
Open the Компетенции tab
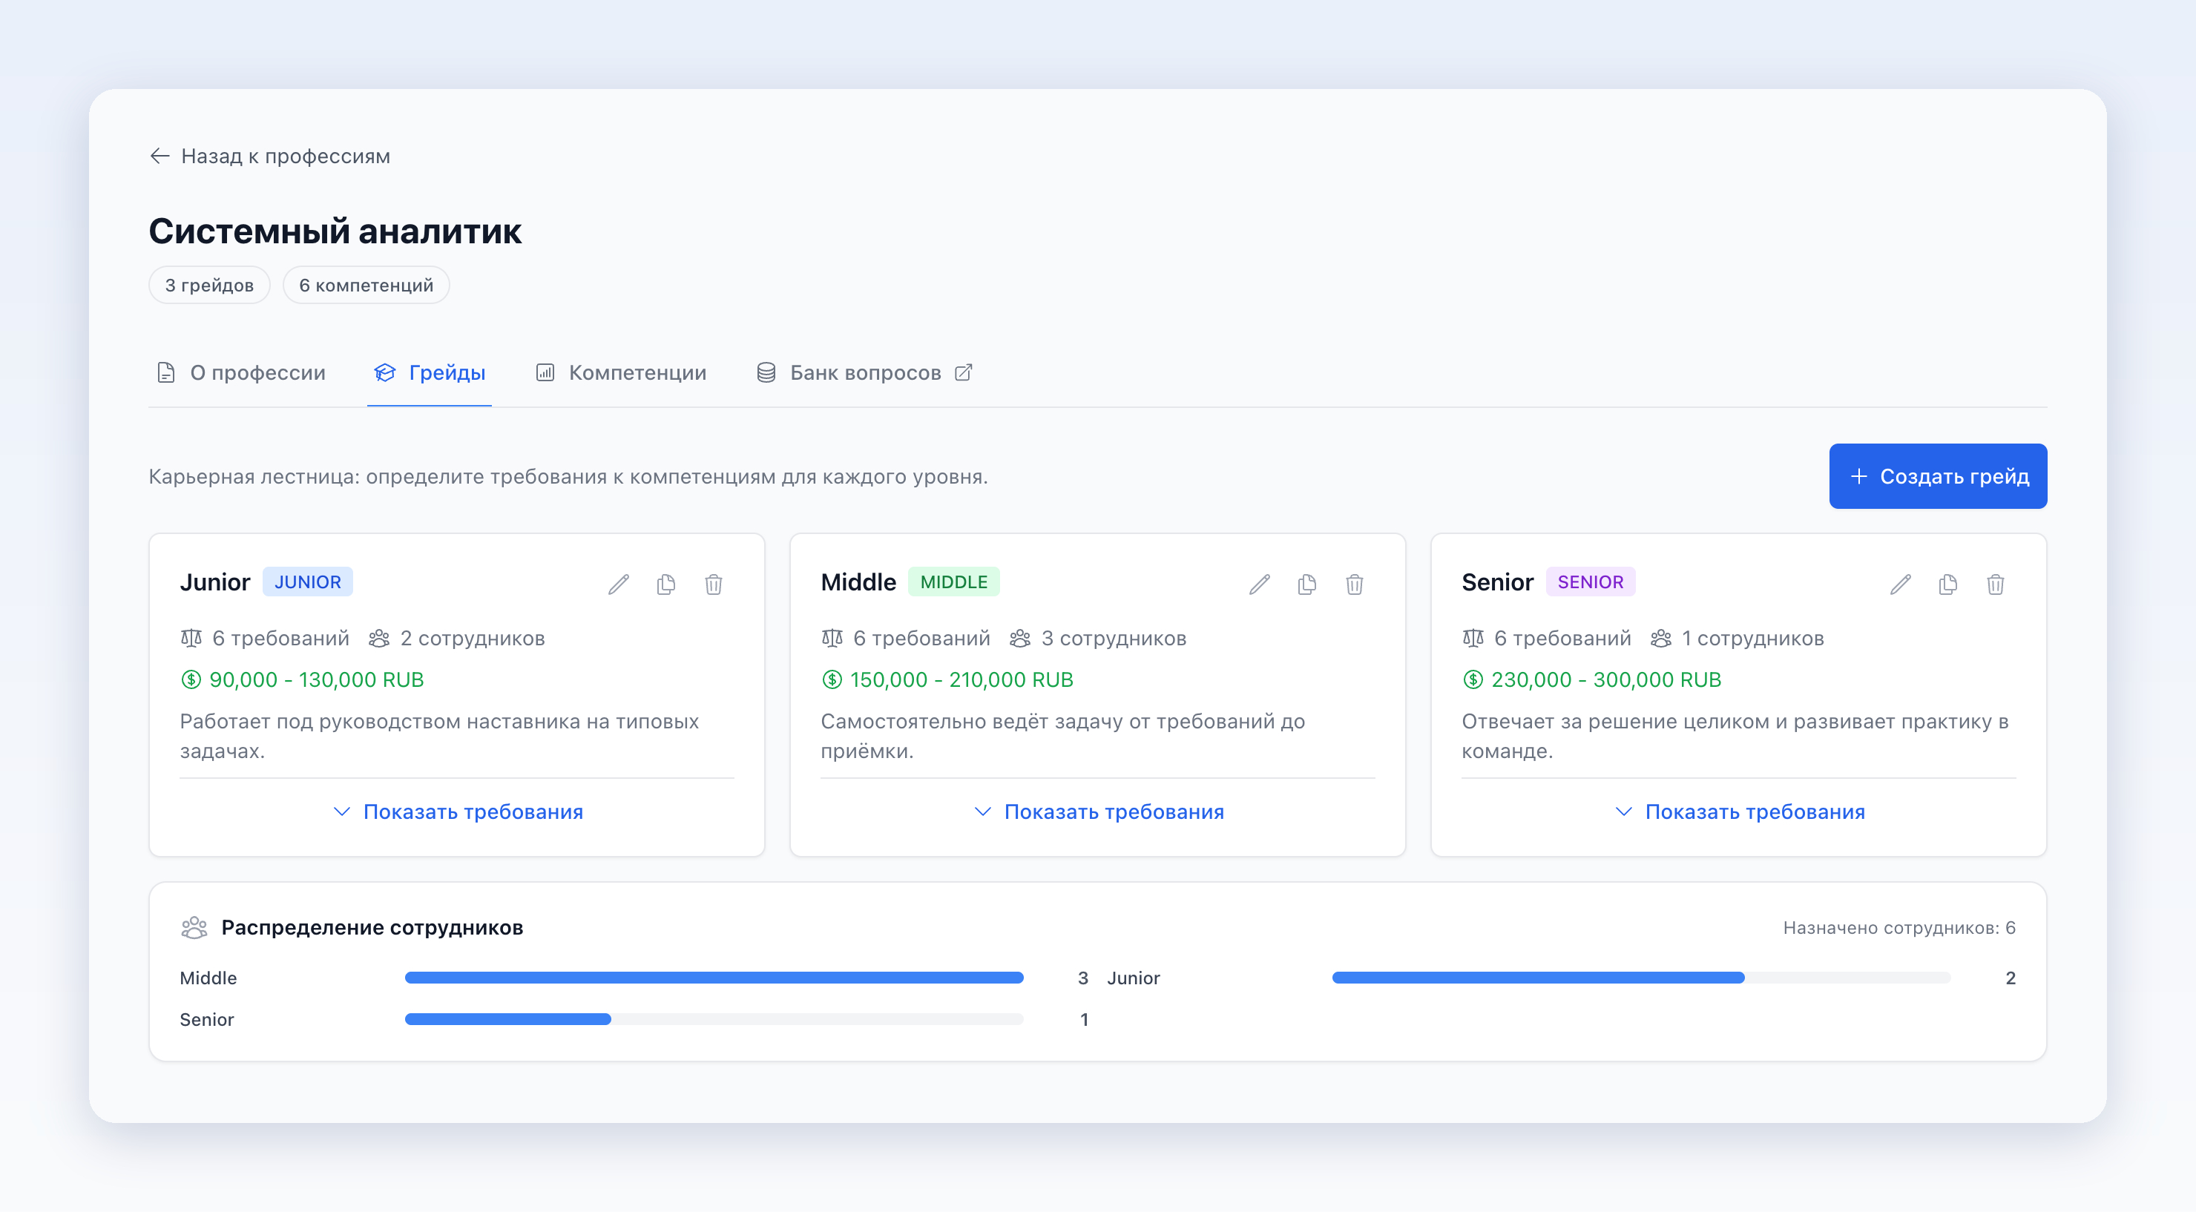(x=622, y=372)
